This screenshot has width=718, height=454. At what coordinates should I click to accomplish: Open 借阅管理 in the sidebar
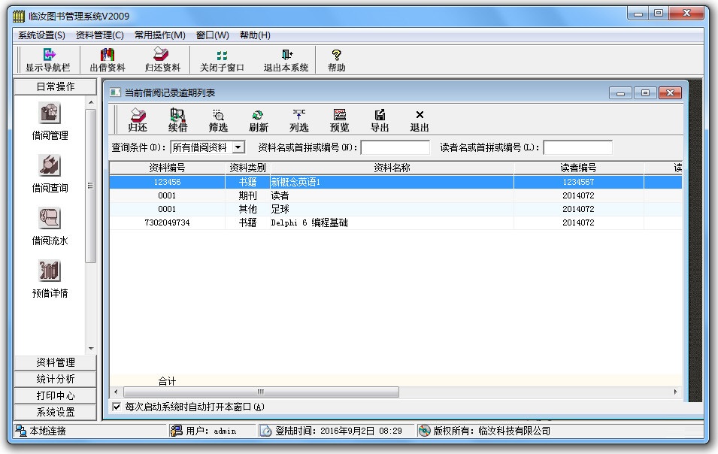(50, 121)
